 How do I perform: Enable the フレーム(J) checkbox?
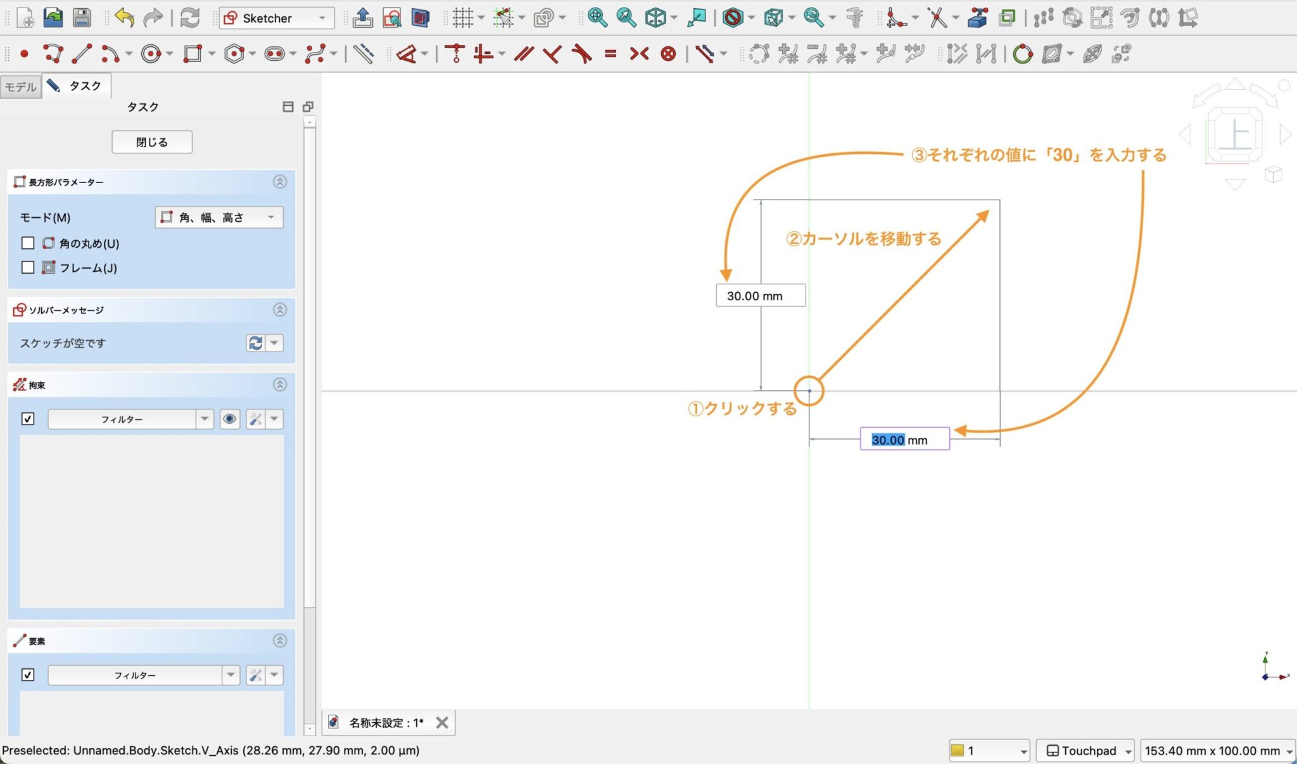[x=28, y=267]
